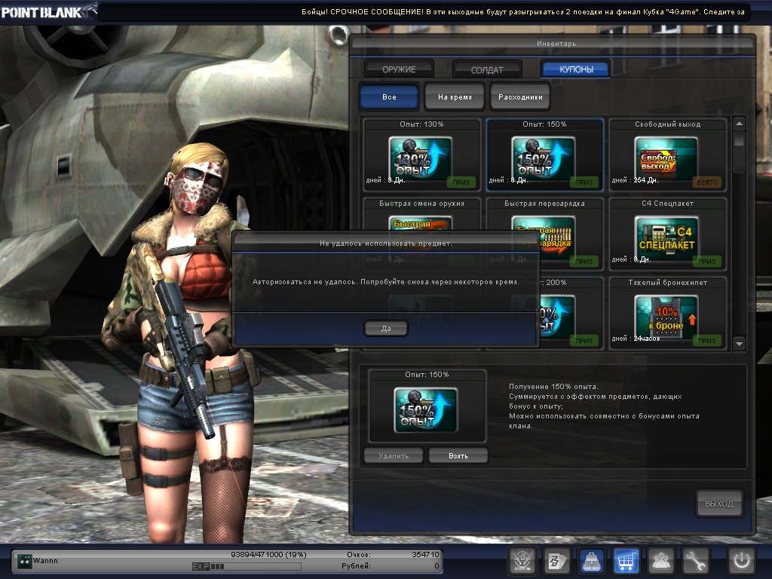The image size is (772, 579).
Task: Click the 150% experience preview thumbnail
Action: [426, 409]
